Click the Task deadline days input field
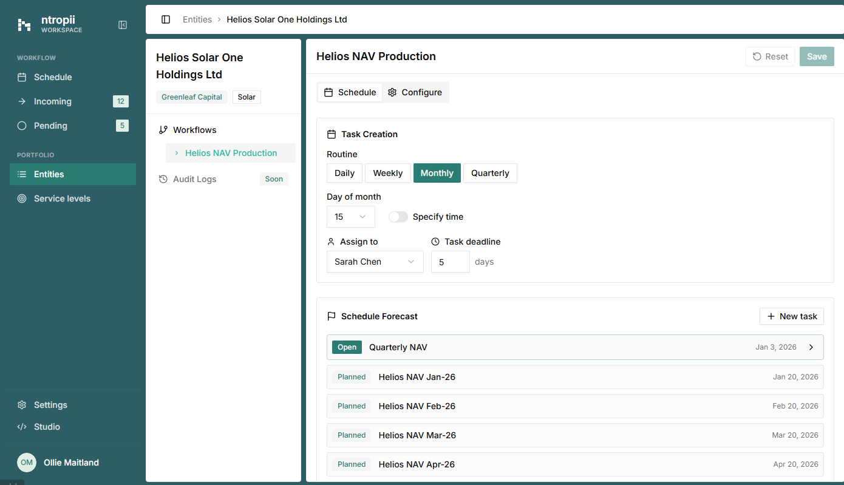Viewport: 844px width, 485px height. (x=450, y=262)
